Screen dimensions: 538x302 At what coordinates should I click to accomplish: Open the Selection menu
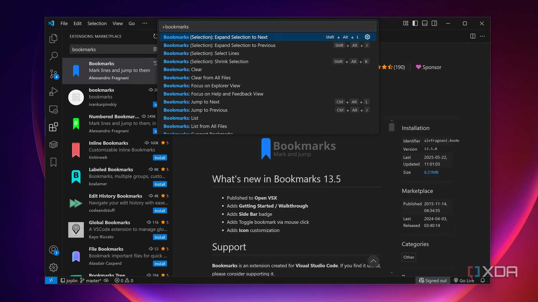pyautogui.click(x=97, y=23)
